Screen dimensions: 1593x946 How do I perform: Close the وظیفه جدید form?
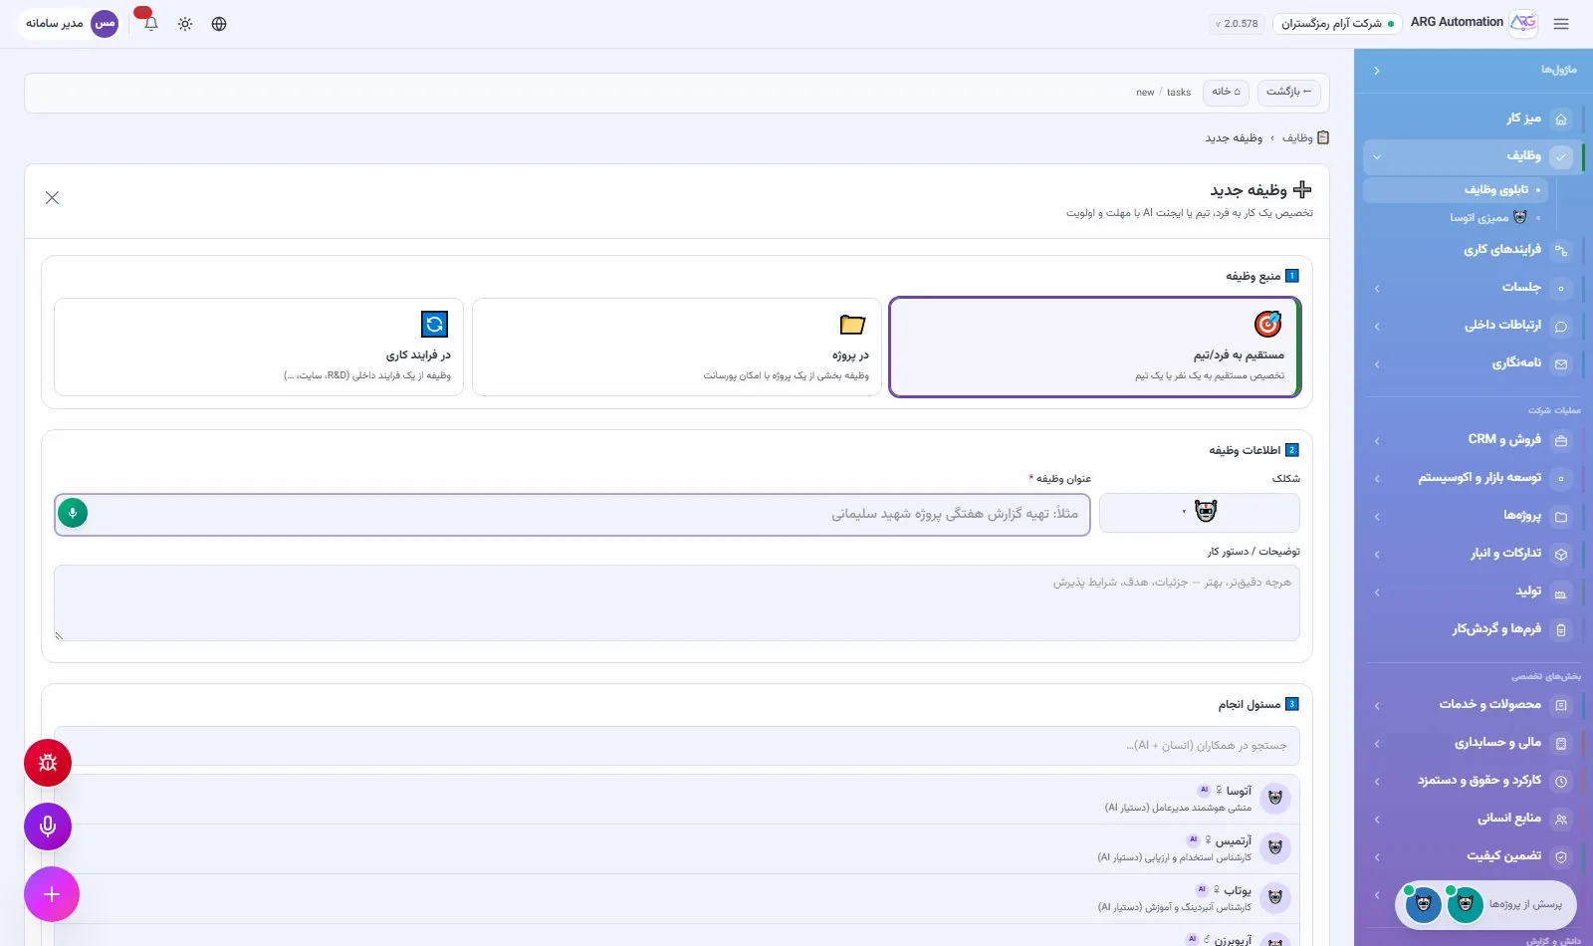(53, 198)
